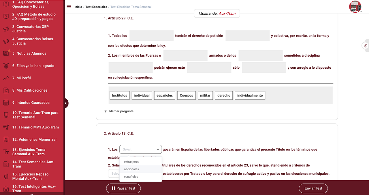The image size is (369, 195).
Task: Go to Inicio breadcrumb
Action: tap(78, 7)
